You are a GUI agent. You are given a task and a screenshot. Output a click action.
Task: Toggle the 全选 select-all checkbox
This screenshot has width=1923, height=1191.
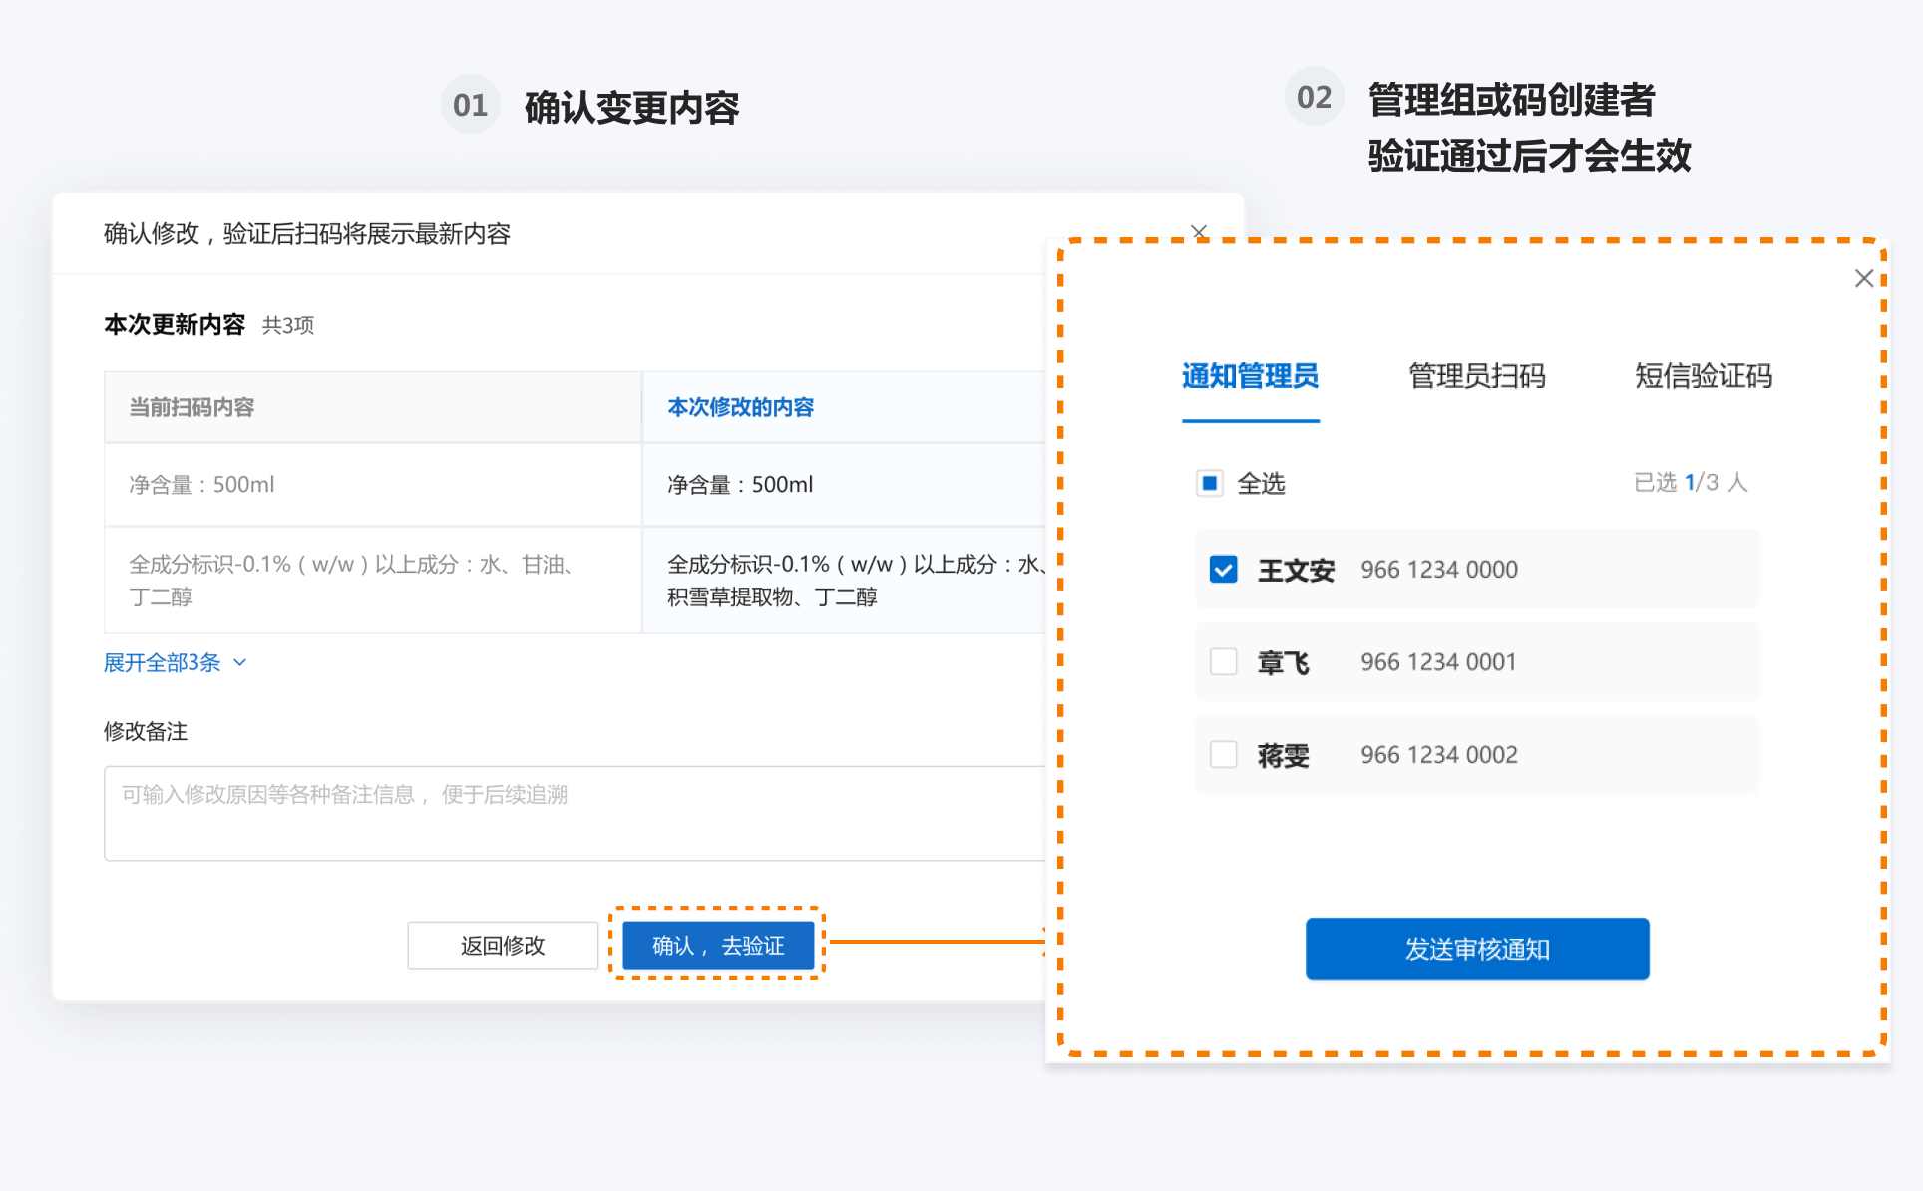pos(1210,484)
